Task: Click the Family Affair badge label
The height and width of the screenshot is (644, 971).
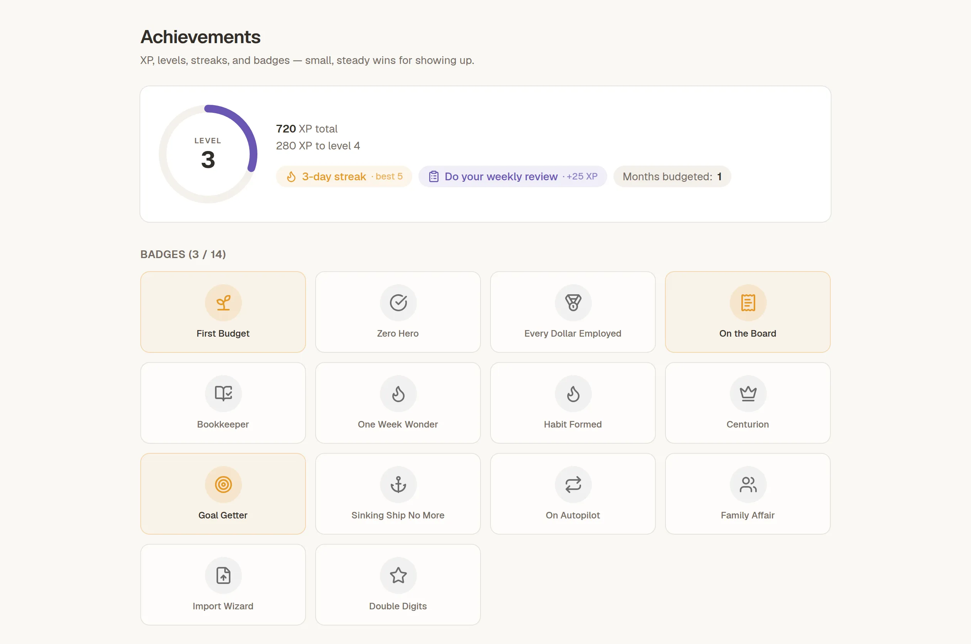Action: [x=748, y=515]
